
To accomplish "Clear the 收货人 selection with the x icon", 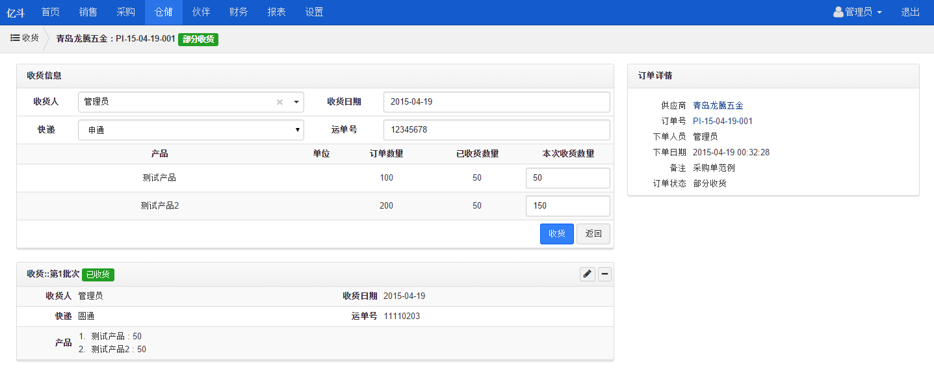I will coord(279,102).
